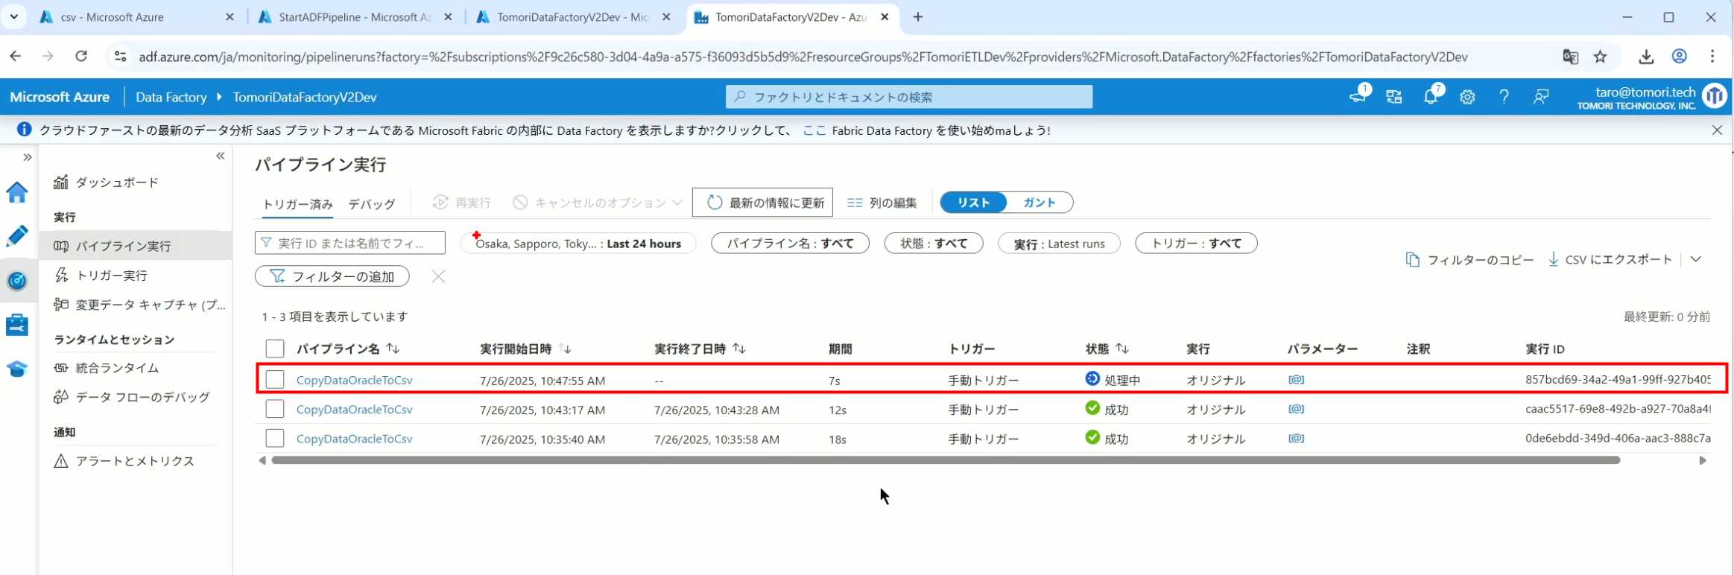This screenshot has height=575, width=1734.
Task: Open the CopyDataOracleToCsv run from 10:43:17 AM
Action: click(x=354, y=410)
